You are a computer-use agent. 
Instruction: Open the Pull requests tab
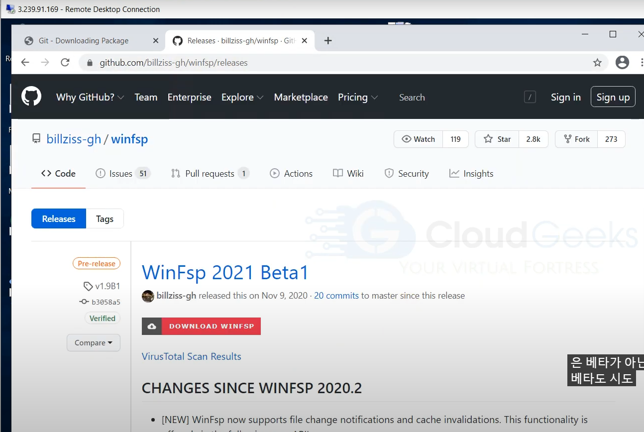(210, 174)
